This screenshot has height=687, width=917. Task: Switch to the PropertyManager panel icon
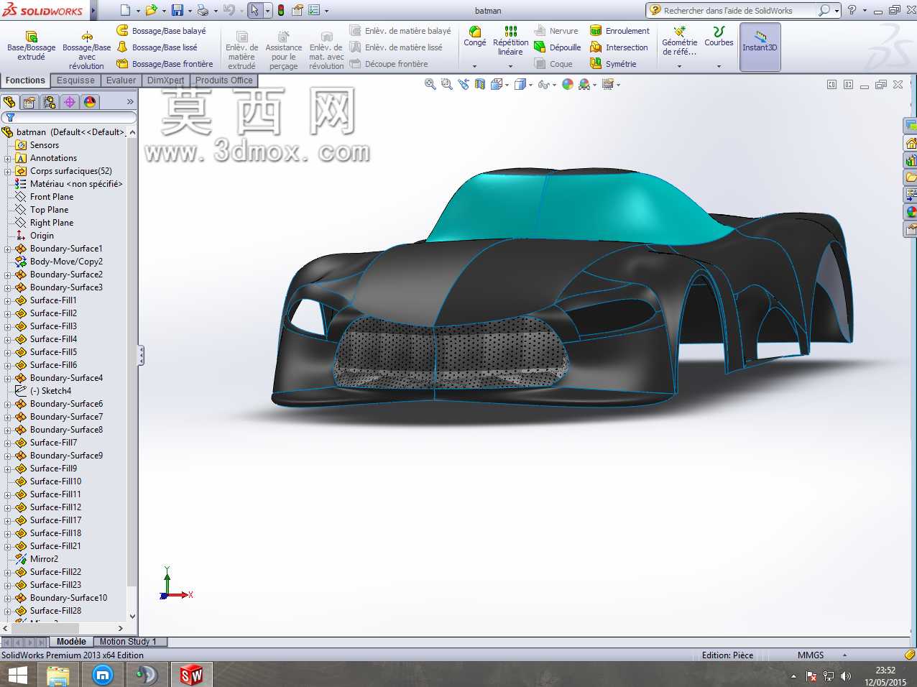[x=29, y=102]
